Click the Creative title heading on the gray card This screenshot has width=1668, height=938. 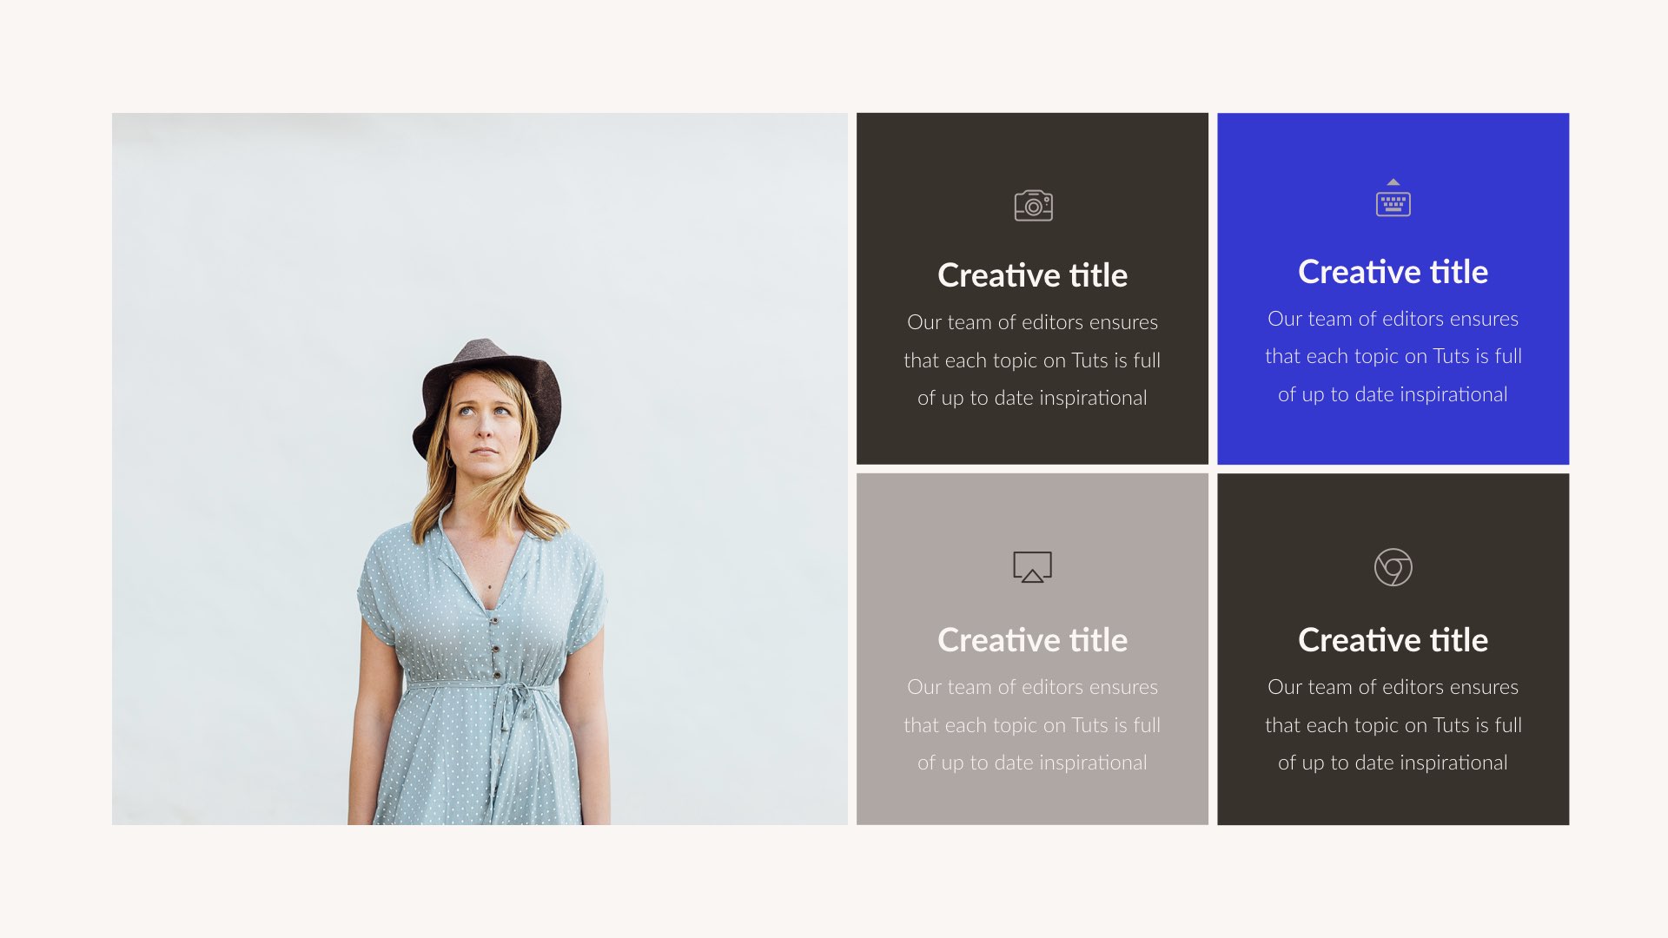(x=1032, y=639)
